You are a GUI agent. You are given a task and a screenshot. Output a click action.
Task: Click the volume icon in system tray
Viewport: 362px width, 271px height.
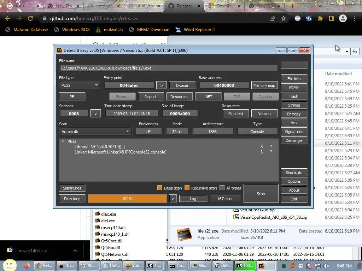326,266
